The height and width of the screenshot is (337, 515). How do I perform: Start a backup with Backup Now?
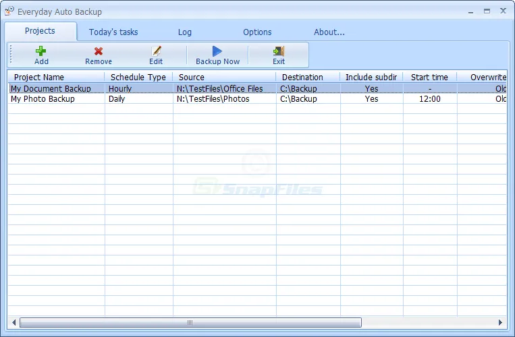tap(217, 55)
